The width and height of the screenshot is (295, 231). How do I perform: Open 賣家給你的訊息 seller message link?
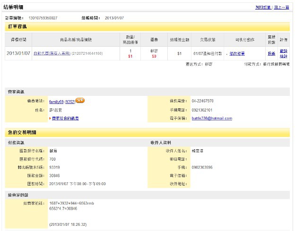(x=65, y=118)
